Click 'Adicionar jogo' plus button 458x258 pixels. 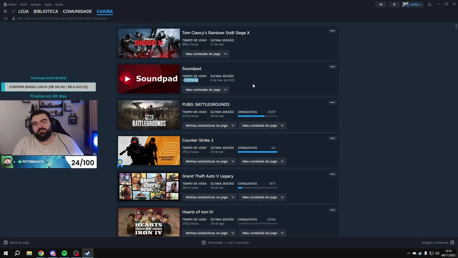16,243
